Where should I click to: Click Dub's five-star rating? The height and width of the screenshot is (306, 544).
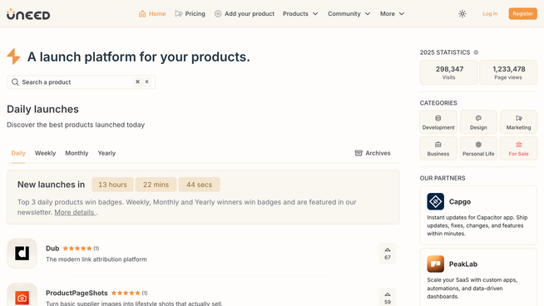(77, 249)
